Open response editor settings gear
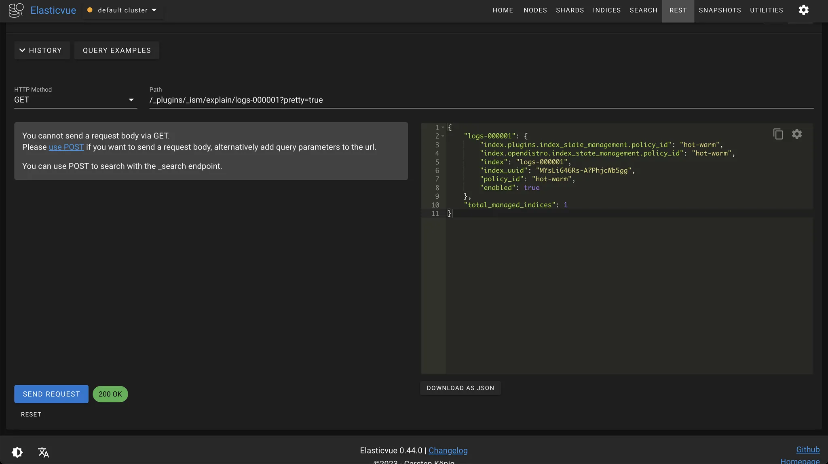 (x=796, y=134)
